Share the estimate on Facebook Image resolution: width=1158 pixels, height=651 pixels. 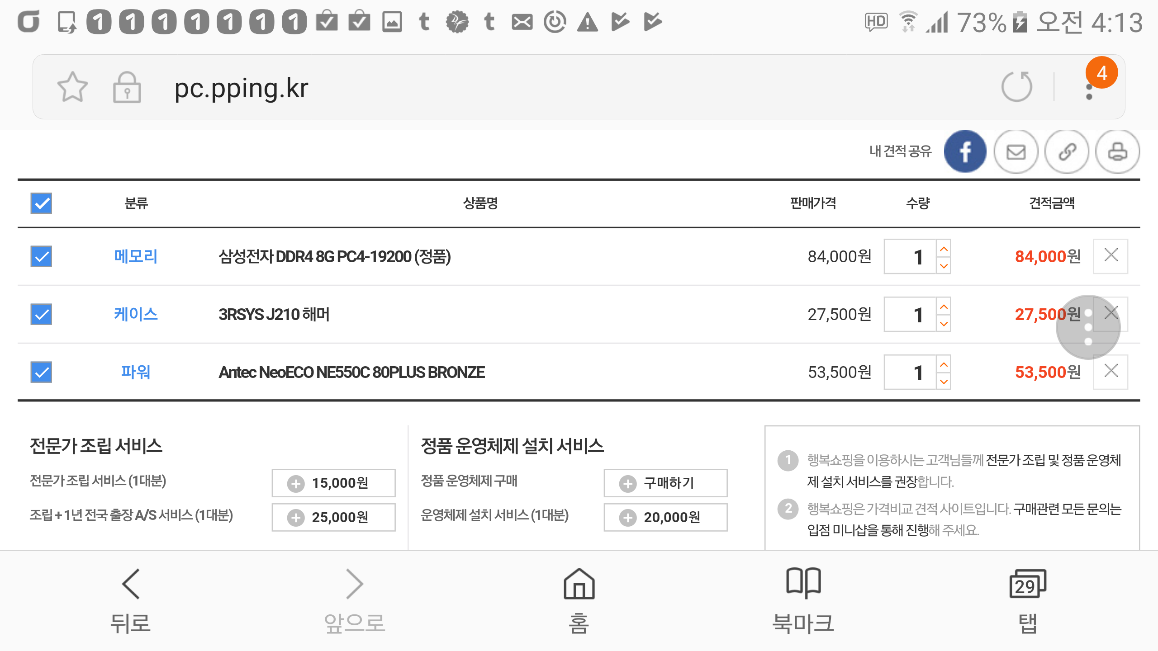coord(965,151)
